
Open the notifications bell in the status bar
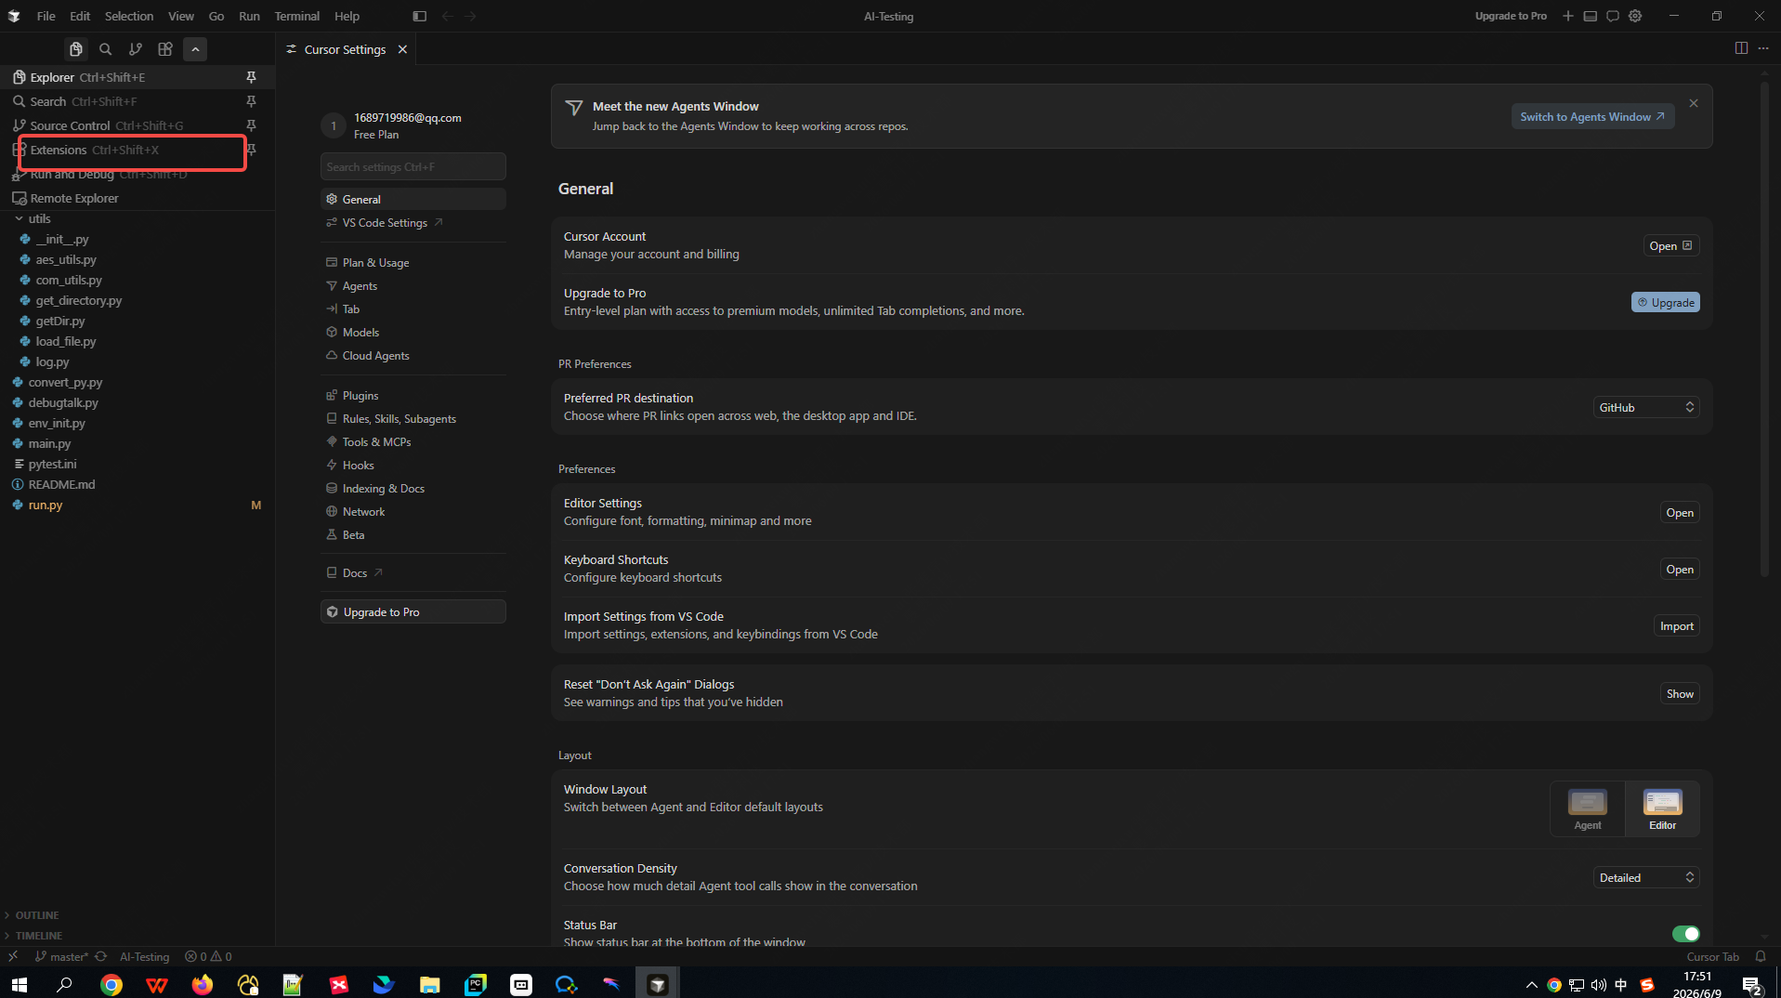[1760, 956]
